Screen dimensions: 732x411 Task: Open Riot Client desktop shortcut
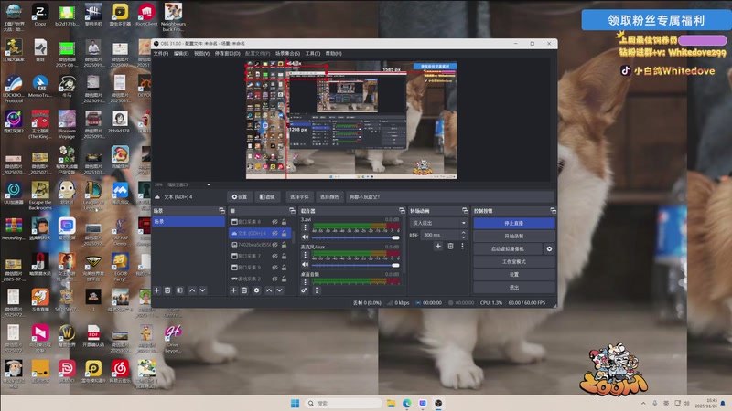146,15
